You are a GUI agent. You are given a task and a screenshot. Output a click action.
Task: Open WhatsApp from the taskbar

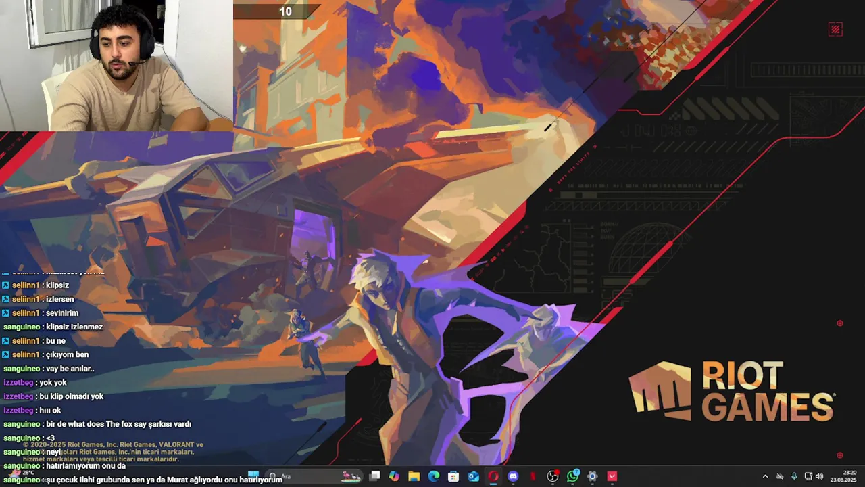tap(572, 476)
